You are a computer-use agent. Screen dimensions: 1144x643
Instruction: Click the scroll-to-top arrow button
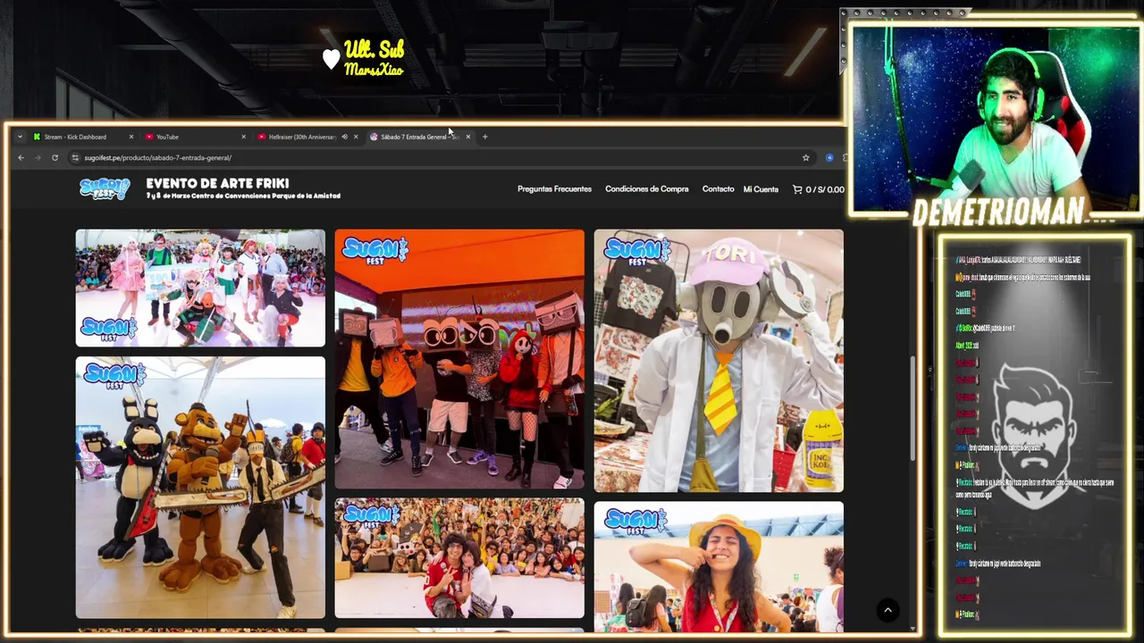pos(887,610)
